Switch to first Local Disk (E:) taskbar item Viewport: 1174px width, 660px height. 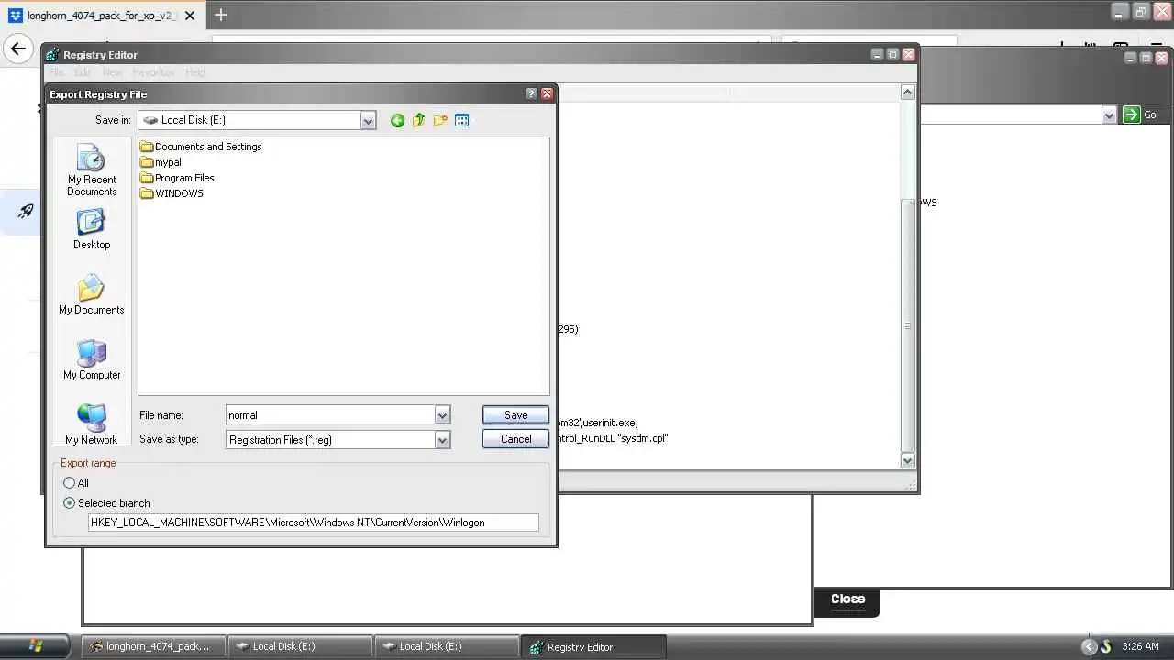point(300,646)
